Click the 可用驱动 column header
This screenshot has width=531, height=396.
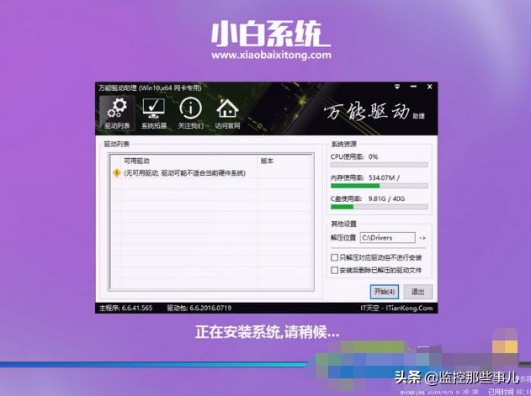(x=189, y=161)
